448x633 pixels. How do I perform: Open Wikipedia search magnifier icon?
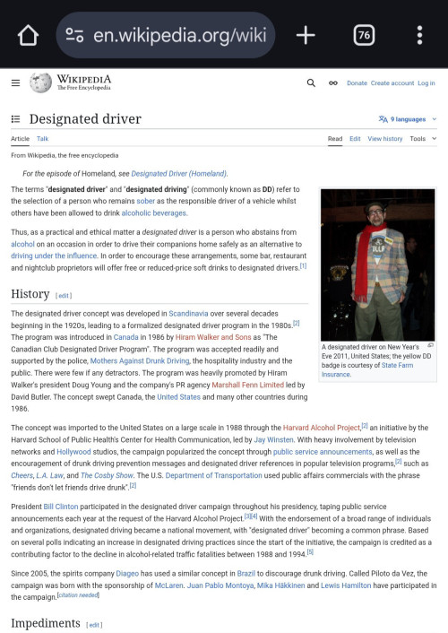point(311,82)
